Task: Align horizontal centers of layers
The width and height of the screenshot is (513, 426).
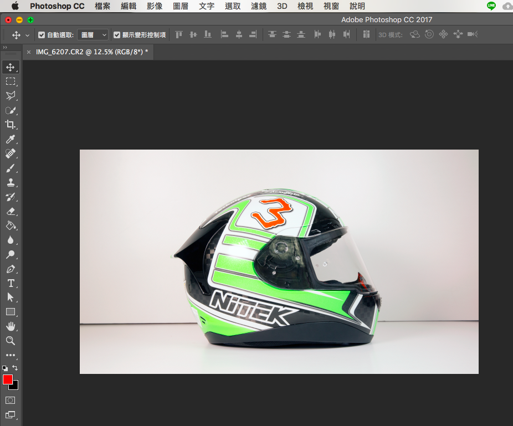Action: pos(239,34)
